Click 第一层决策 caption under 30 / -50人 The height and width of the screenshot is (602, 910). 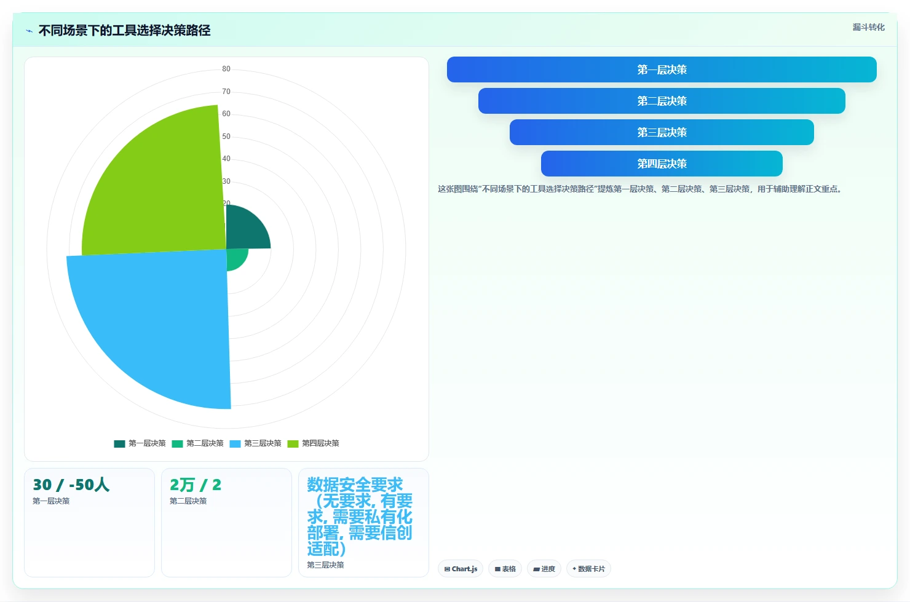[51, 501]
